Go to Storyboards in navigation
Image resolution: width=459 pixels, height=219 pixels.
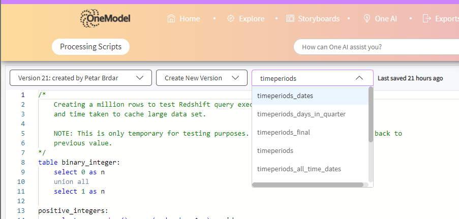point(319,19)
